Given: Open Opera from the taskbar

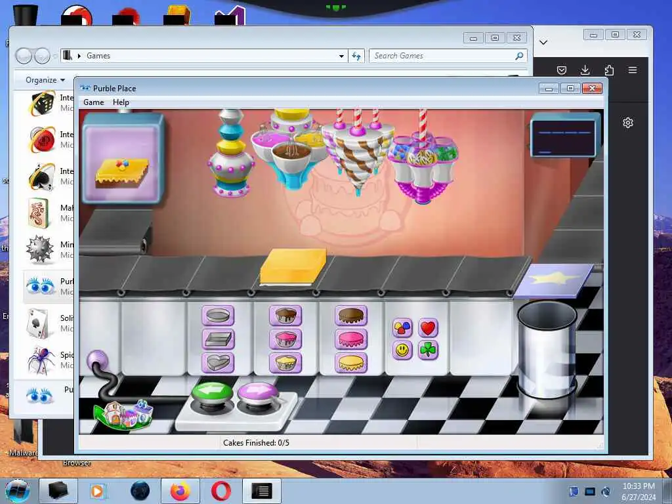Looking at the screenshot, I should pyautogui.click(x=220, y=491).
